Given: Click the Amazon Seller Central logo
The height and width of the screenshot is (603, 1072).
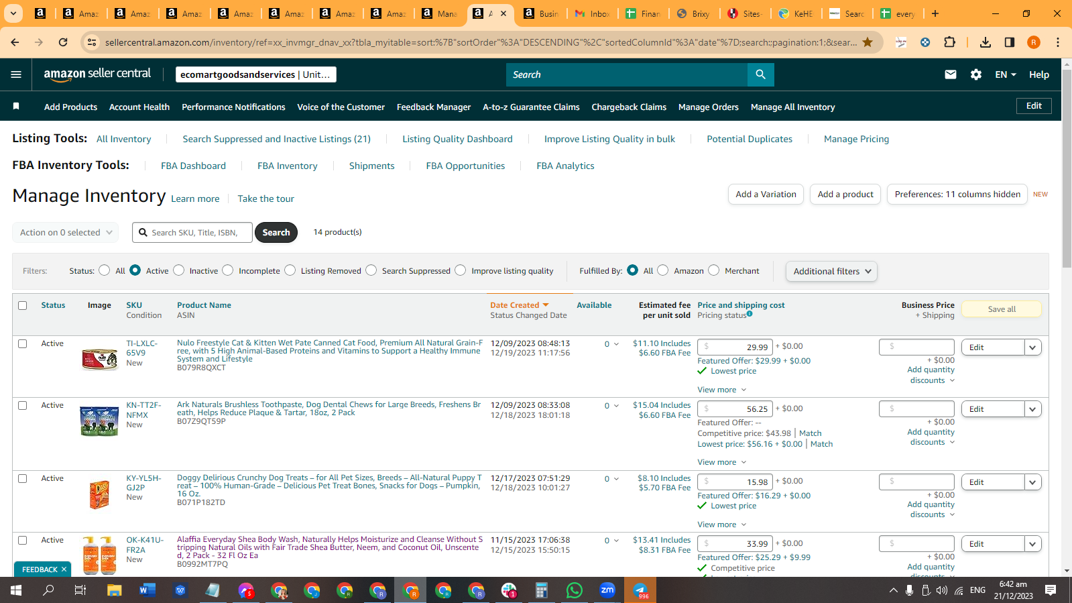Looking at the screenshot, I should point(97,74).
